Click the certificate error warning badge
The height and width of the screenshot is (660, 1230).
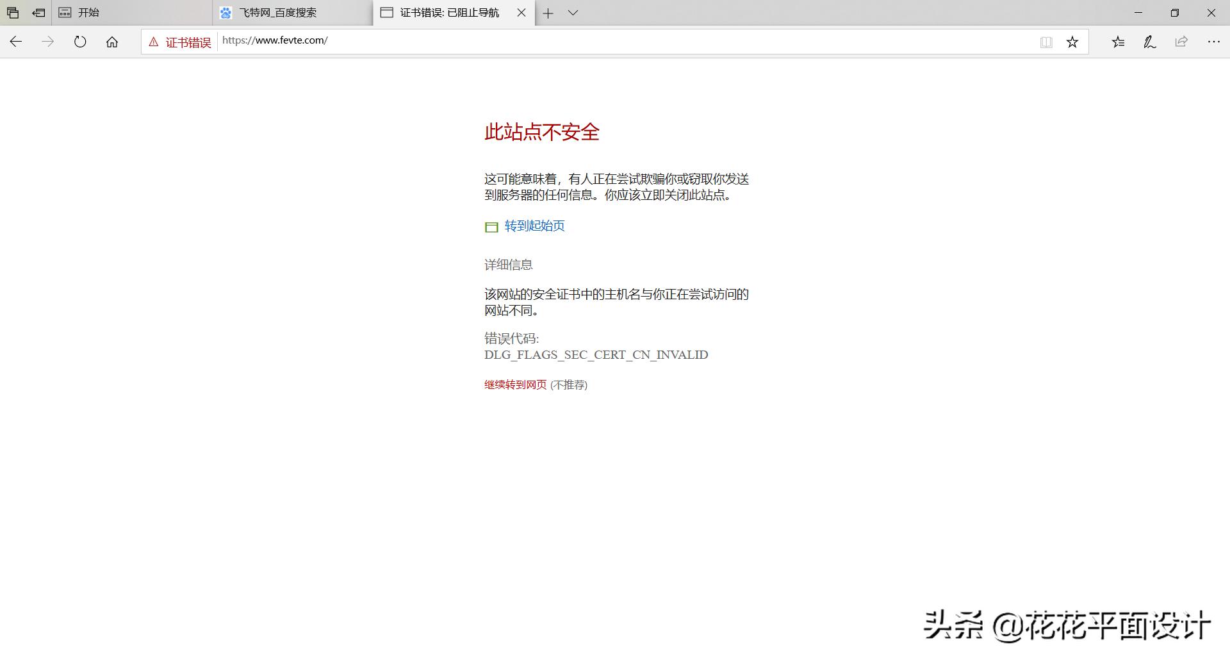(179, 41)
